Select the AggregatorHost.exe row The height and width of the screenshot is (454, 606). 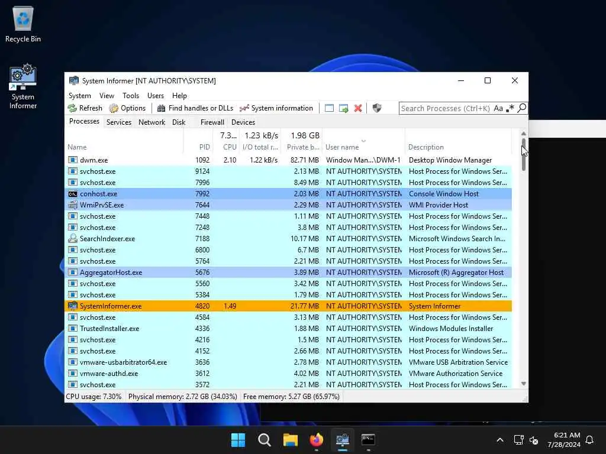click(288, 272)
